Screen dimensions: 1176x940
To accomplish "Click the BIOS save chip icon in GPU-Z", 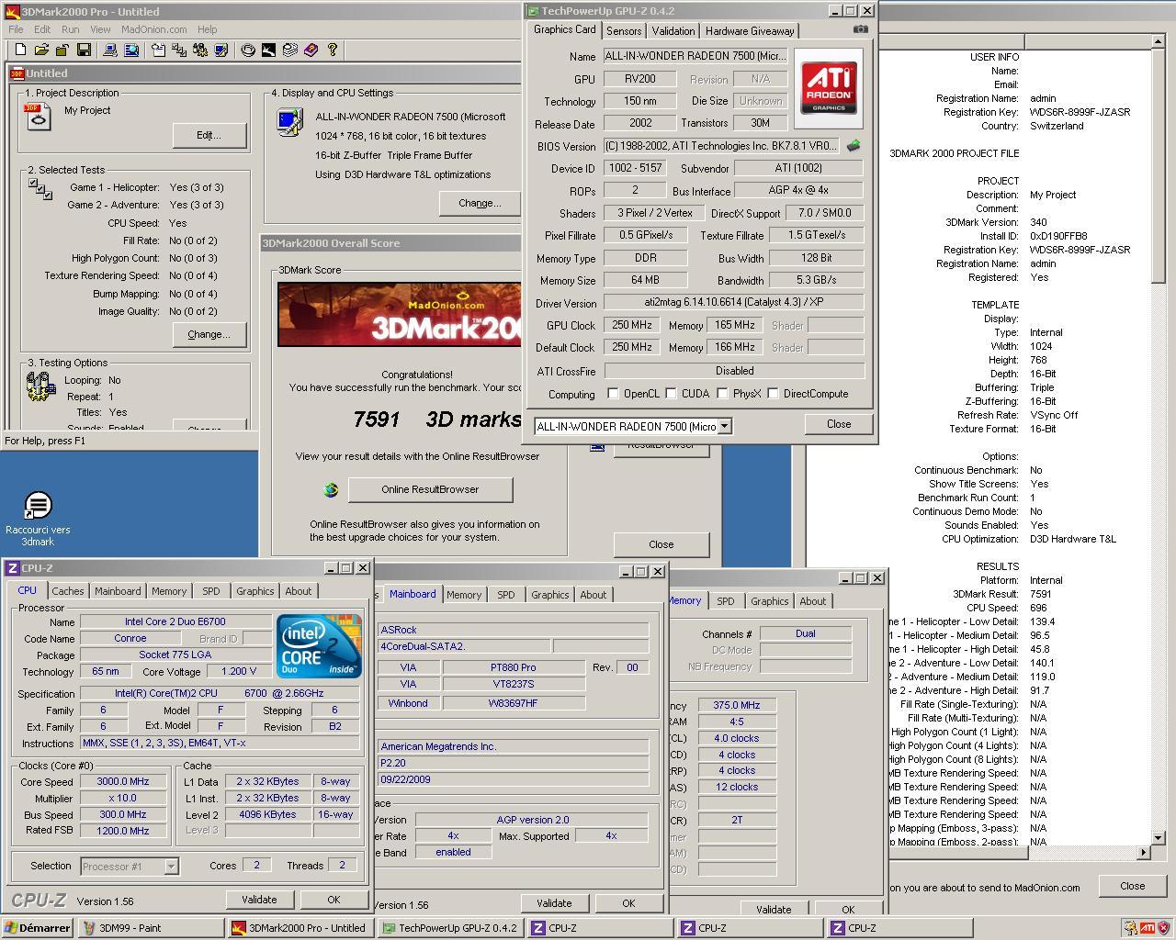I will pyautogui.click(x=854, y=145).
